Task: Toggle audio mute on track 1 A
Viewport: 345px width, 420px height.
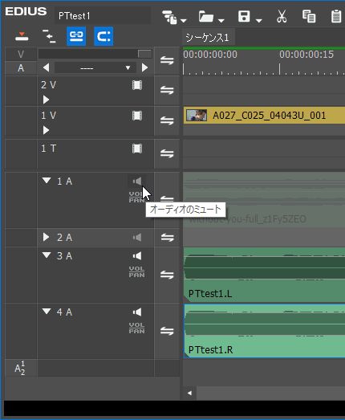Action: [x=137, y=181]
